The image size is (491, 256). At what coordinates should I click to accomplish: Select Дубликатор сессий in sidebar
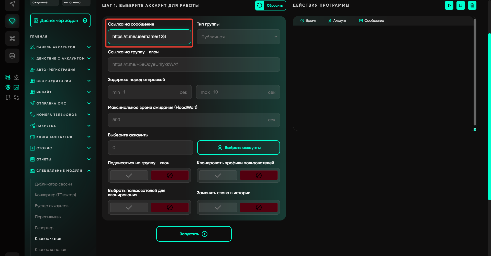coord(53,184)
